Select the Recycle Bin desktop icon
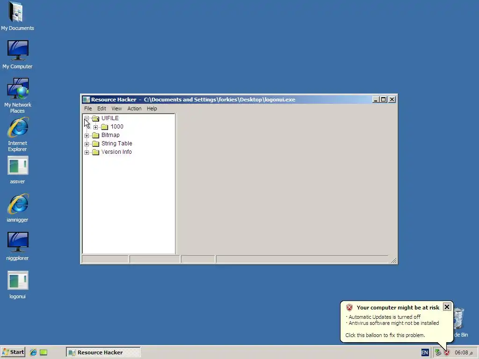The image size is (479, 359). point(461,323)
